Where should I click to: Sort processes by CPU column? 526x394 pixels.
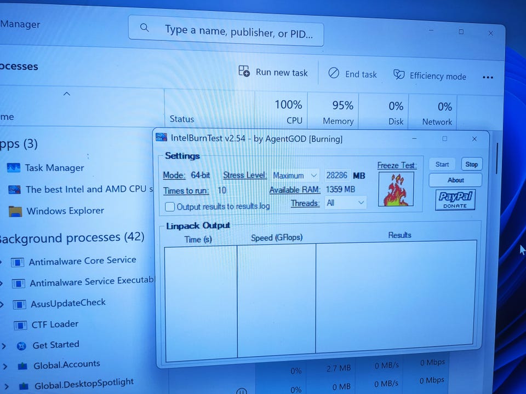coord(289,112)
